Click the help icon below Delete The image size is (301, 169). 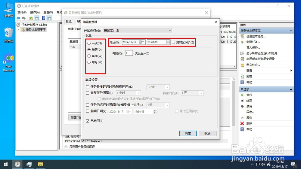click(242, 129)
